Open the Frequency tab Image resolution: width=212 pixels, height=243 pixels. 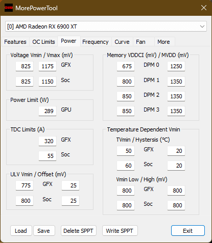96,42
